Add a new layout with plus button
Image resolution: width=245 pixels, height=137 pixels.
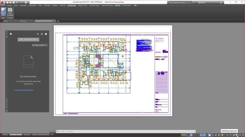tap(52, 134)
